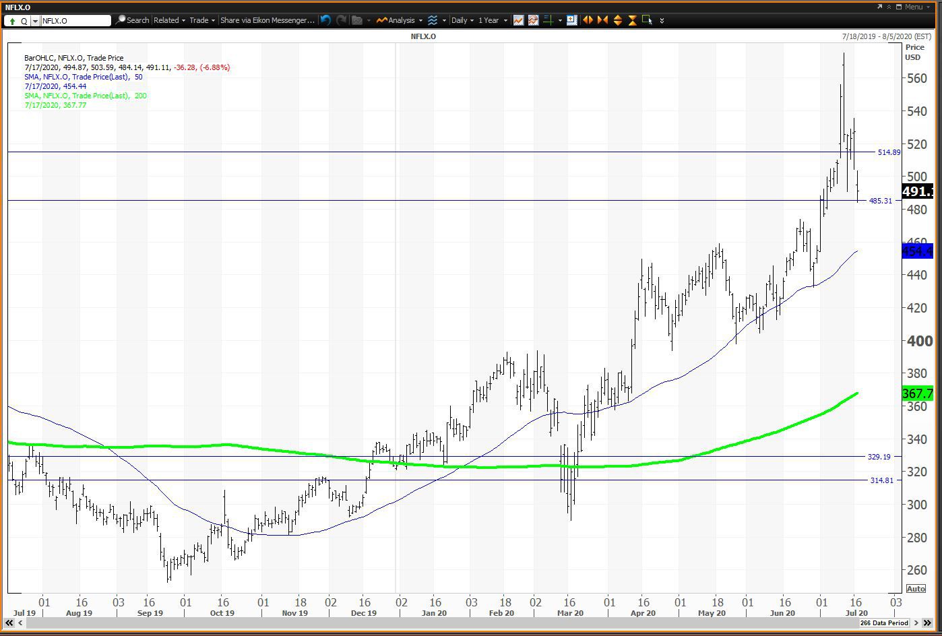Screen dimensions: 942x636
Task: Click the jump-to-start double left arrow
Action: [x=9, y=623]
